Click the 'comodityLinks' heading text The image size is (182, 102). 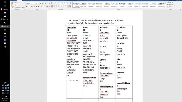123,83
